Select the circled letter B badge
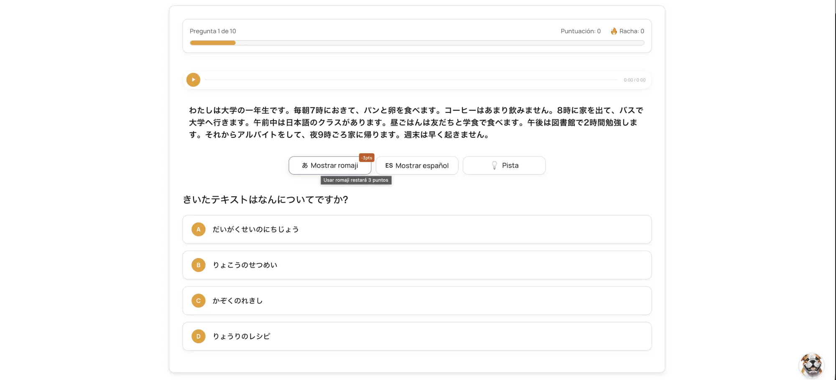Viewport: 836px width, 380px height. pyautogui.click(x=199, y=265)
